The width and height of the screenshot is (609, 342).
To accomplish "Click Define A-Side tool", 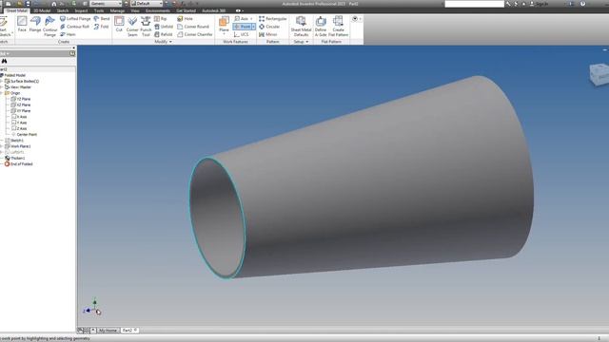I will pos(321,27).
